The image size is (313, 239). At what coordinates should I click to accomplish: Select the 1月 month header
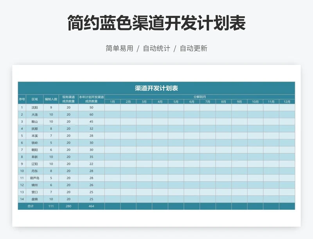pyautogui.click(x=112, y=102)
